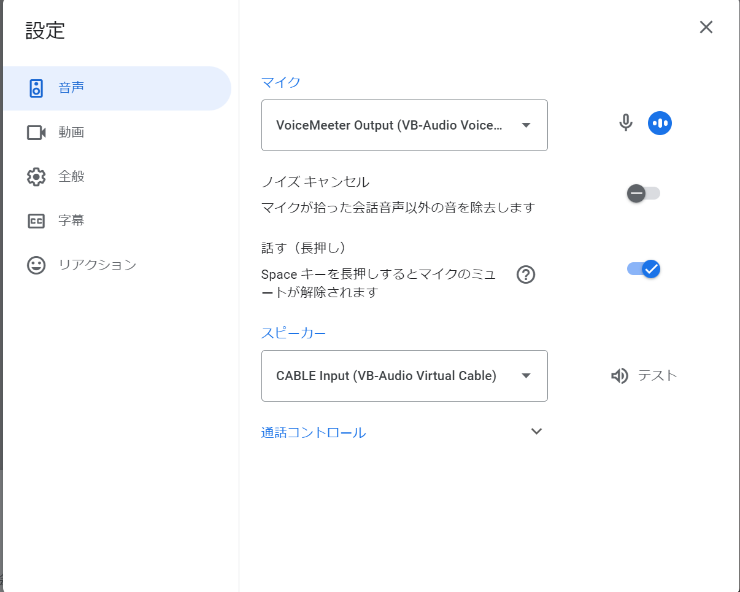Click the speaker volume icon beside テスト

click(620, 376)
